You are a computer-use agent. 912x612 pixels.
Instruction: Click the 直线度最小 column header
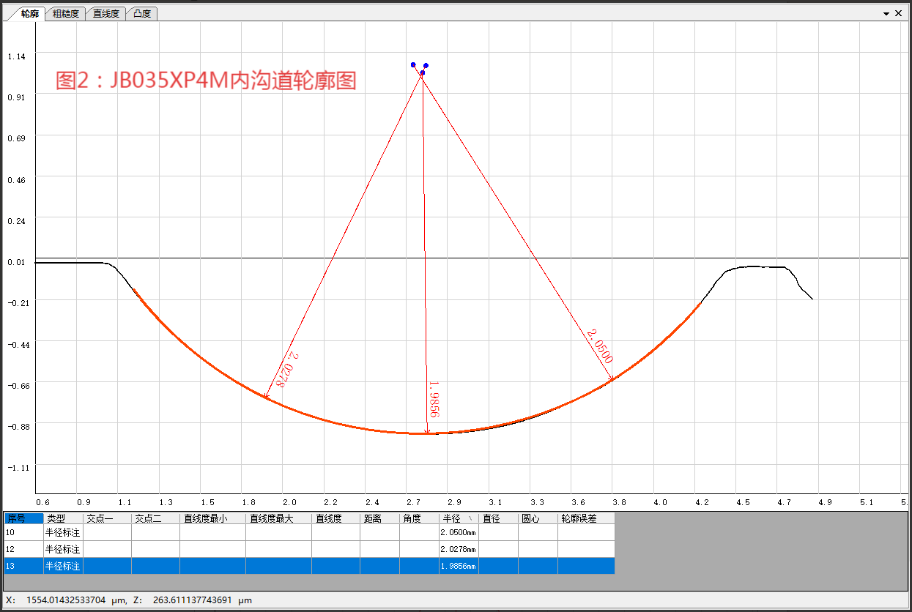click(212, 518)
